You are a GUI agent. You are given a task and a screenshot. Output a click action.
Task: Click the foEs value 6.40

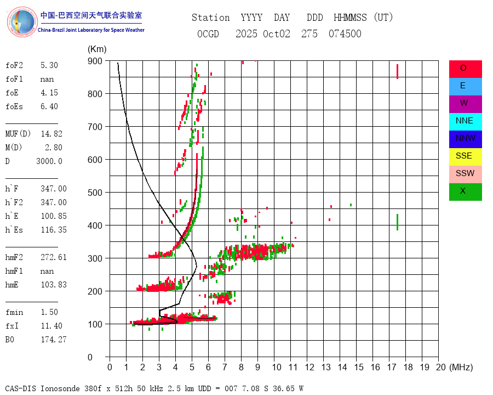click(49, 106)
